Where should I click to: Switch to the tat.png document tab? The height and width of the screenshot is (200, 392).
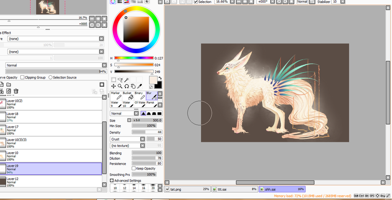coord(187,189)
